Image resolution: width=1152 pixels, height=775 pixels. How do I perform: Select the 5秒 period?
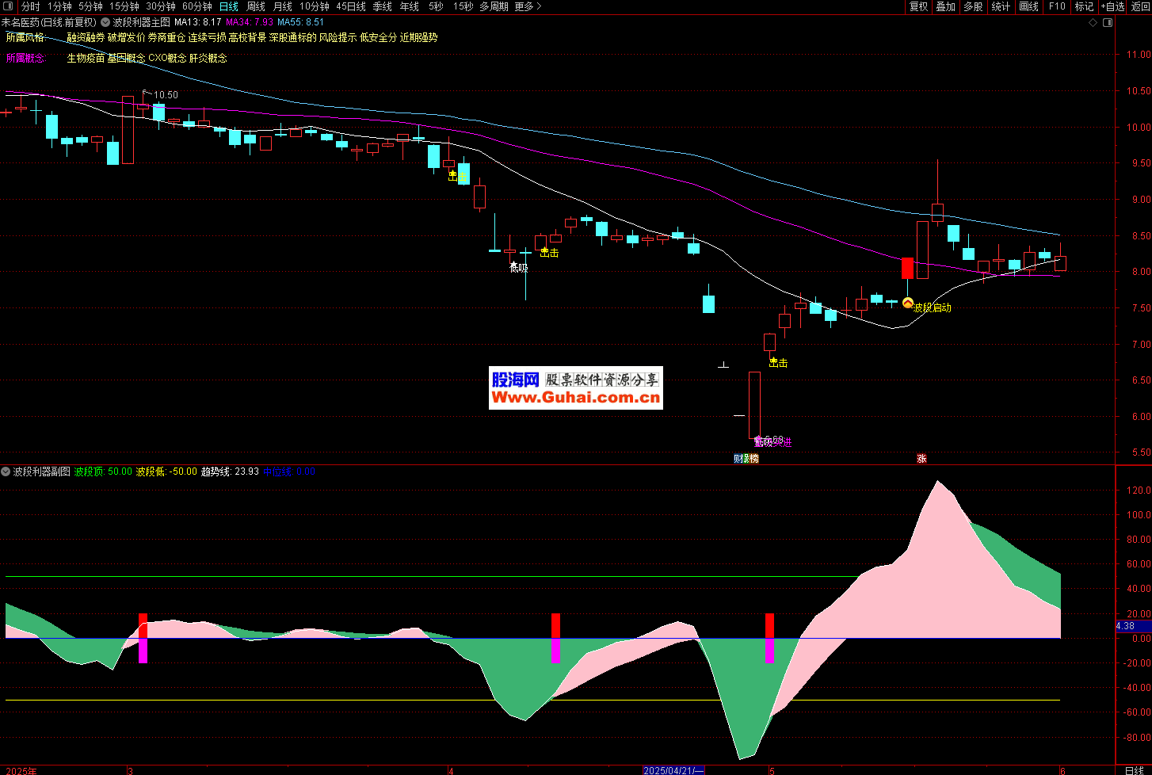436,6
